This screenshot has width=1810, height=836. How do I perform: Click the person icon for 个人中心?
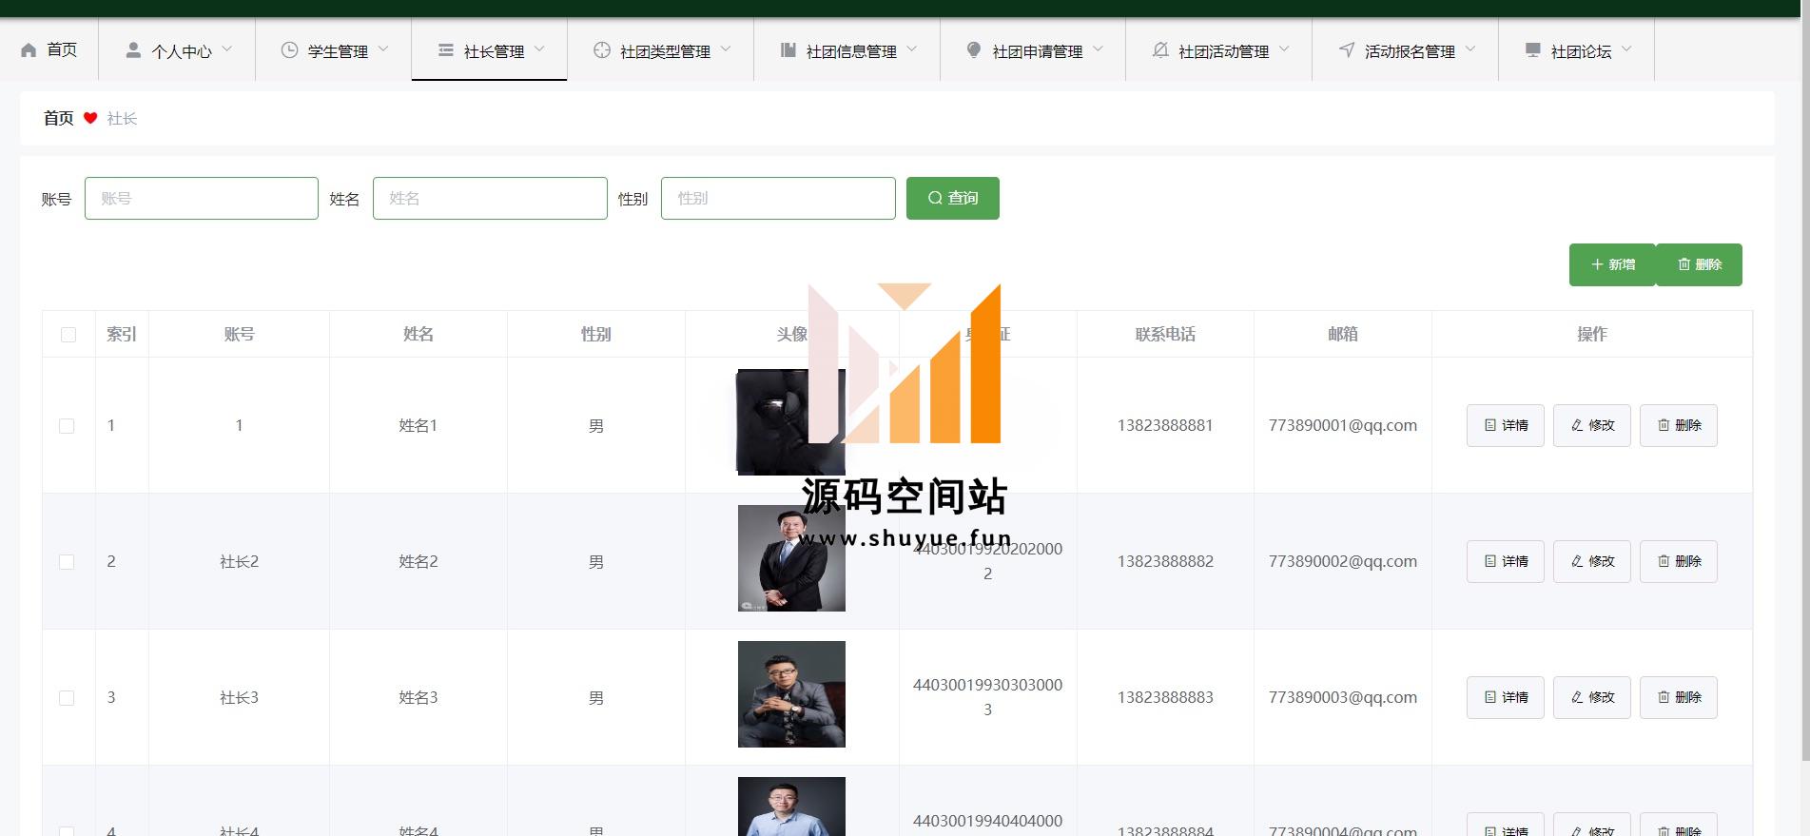(x=133, y=50)
